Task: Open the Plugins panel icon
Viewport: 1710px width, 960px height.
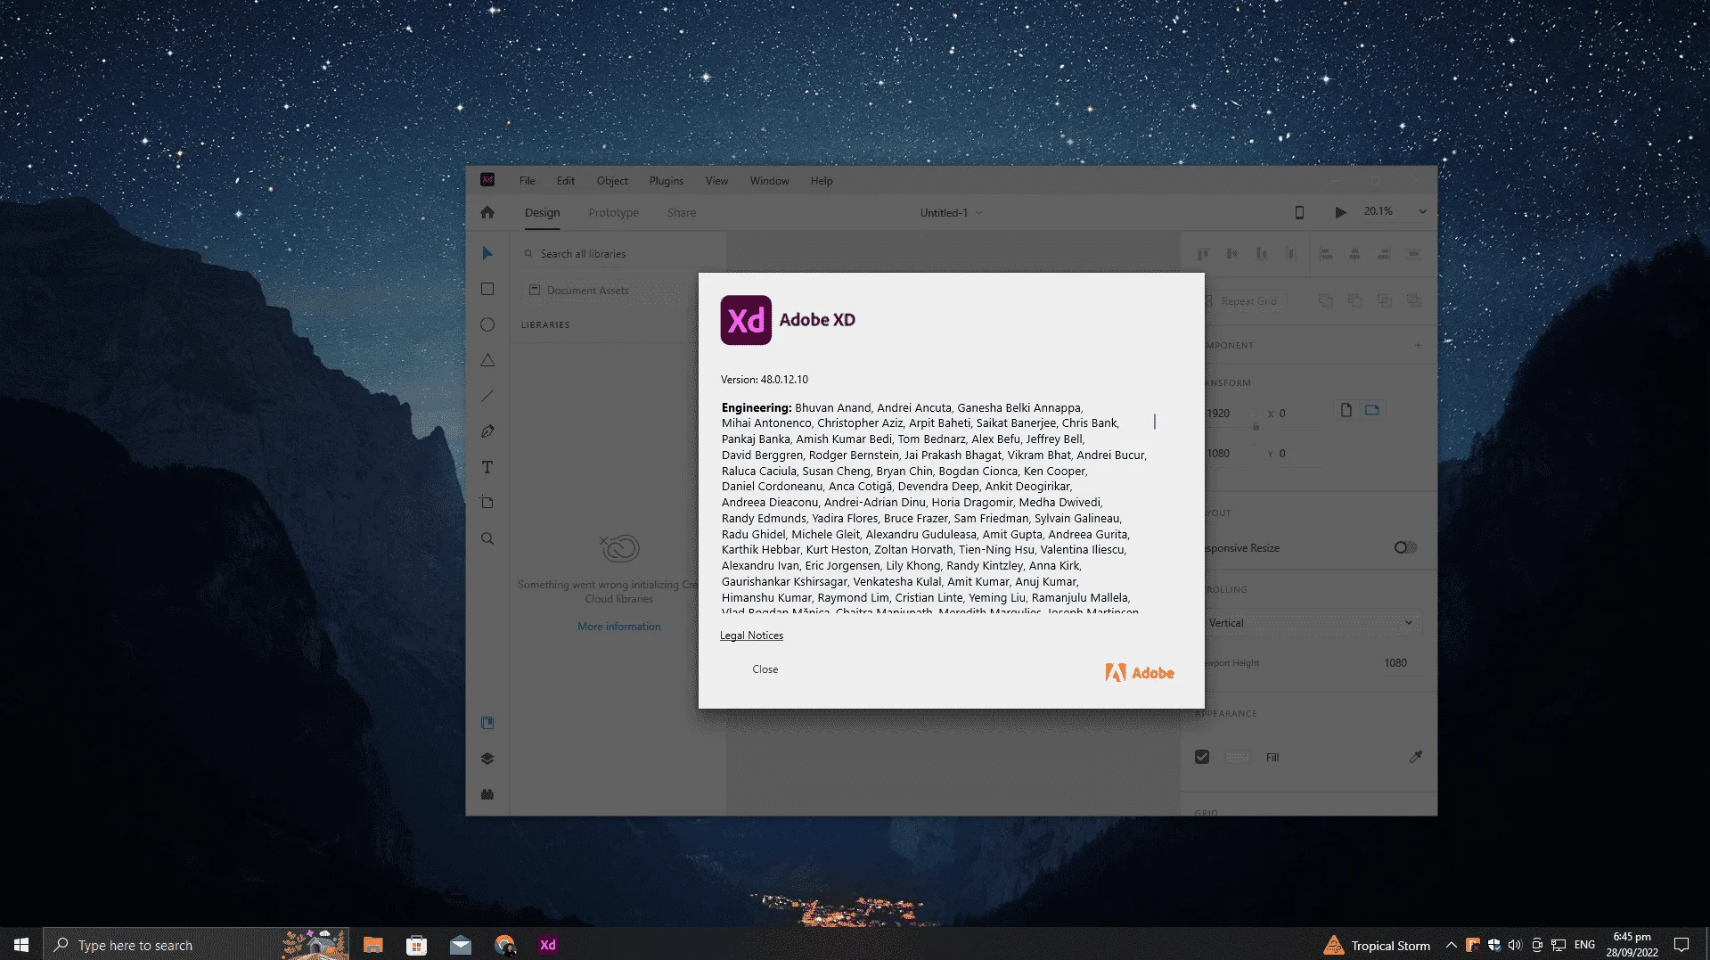Action: tap(487, 794)
